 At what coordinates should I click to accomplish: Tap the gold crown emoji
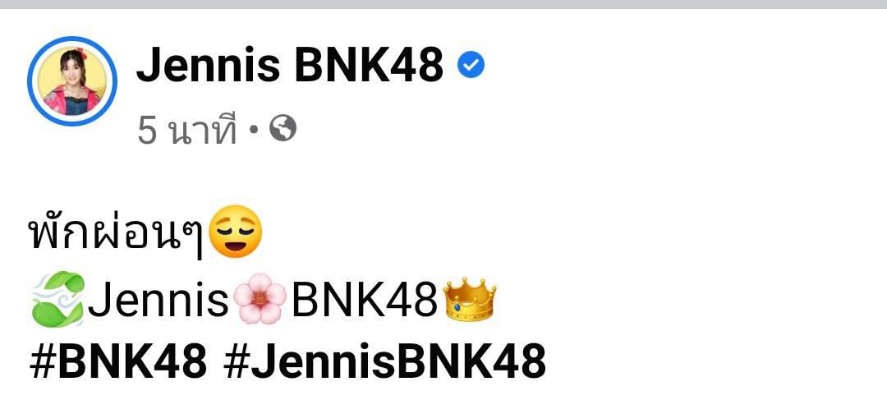tap(469, 299)
